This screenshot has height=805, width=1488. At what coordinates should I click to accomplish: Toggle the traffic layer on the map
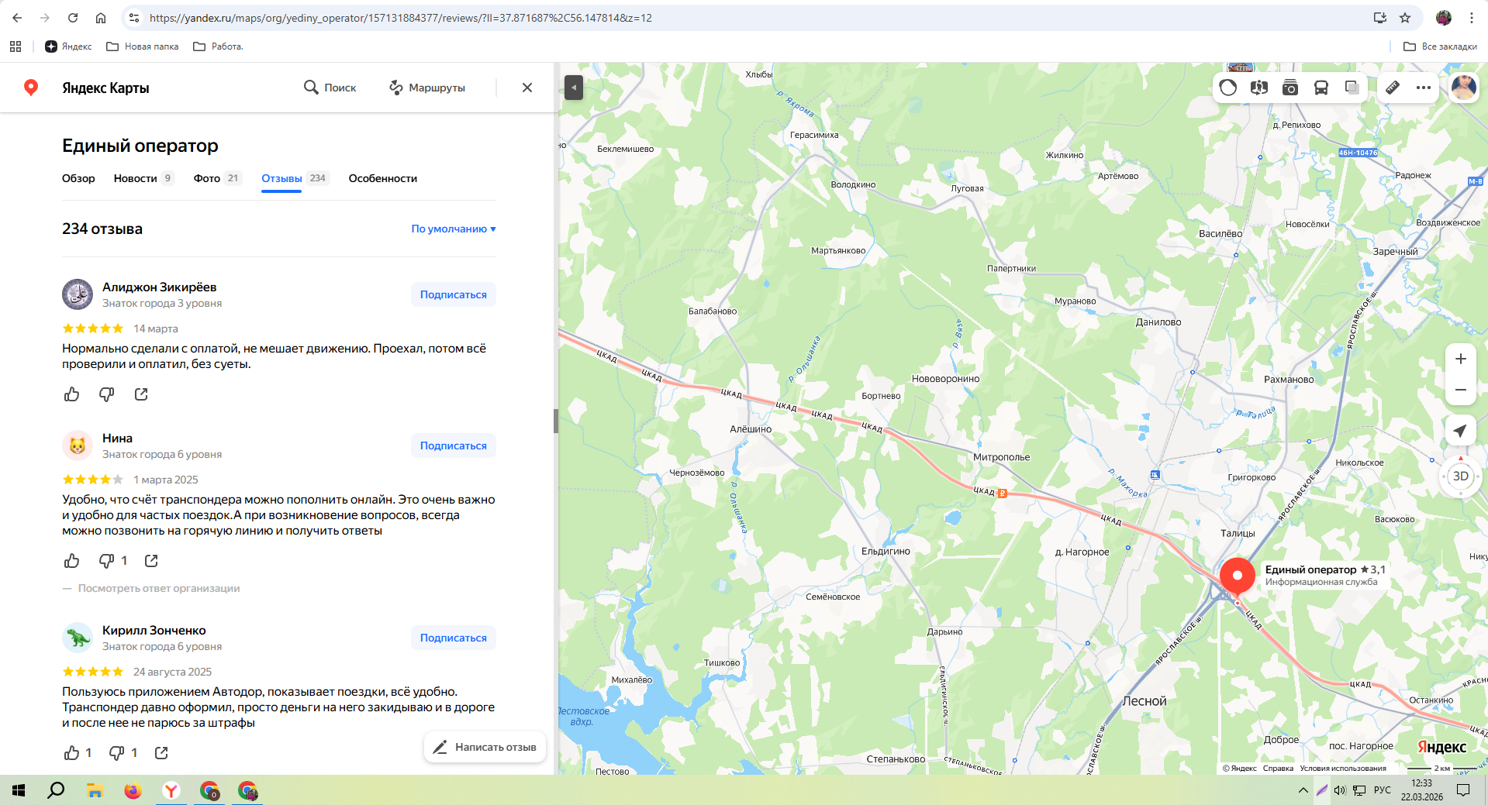[x=1228, y=88]
